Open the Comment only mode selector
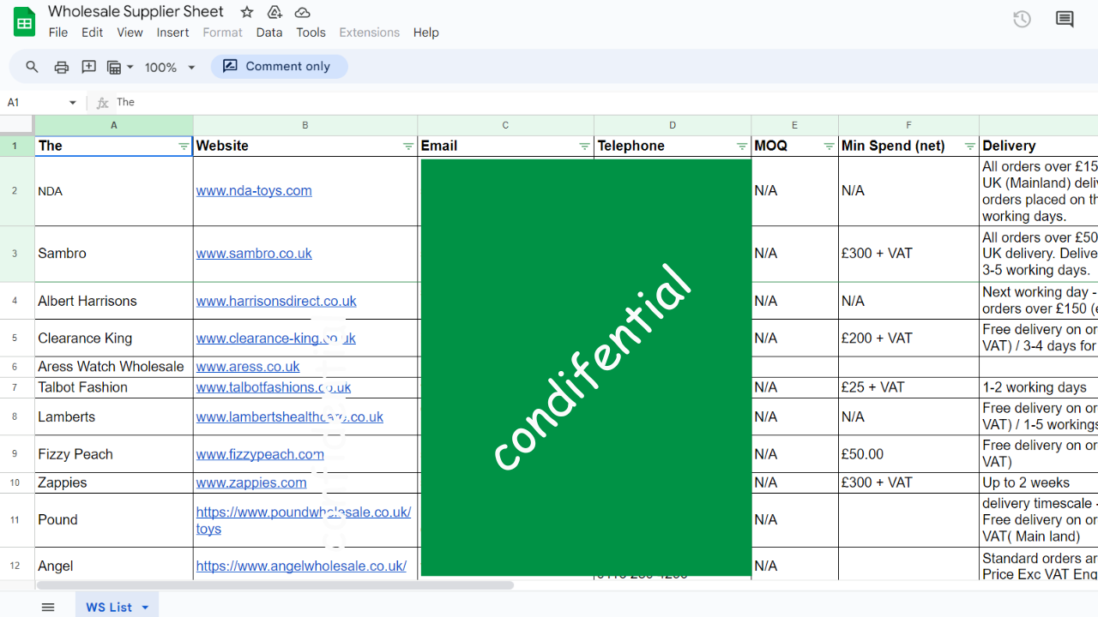Image resolution: width=1098 pixels, height=617 pixels. 279,66
